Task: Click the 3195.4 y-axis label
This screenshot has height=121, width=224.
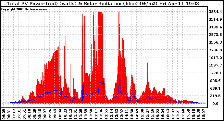Action: click(215, 27)
